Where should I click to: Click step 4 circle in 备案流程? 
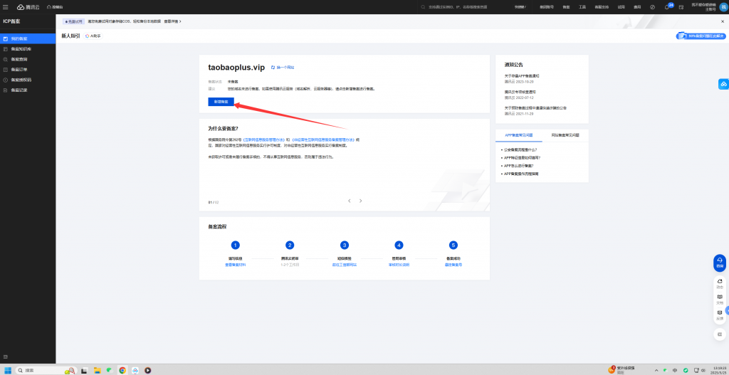[x=399, y=245]
